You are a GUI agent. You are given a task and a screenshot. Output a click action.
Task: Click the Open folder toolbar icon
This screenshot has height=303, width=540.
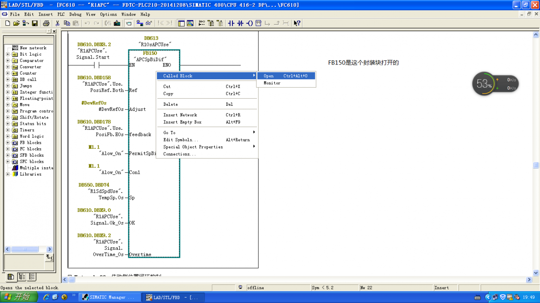16,23
